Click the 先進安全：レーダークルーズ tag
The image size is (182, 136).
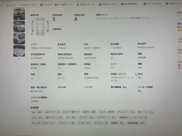click(x=133, y=118)
